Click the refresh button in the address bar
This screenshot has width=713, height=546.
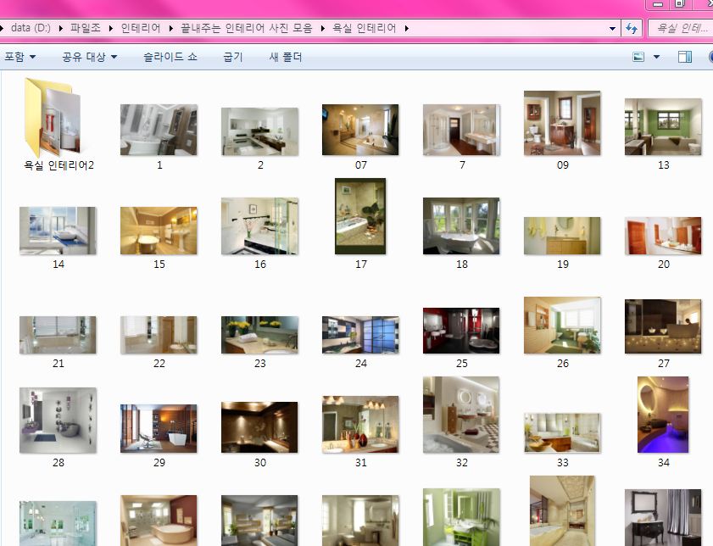click(x=632, y=28)
